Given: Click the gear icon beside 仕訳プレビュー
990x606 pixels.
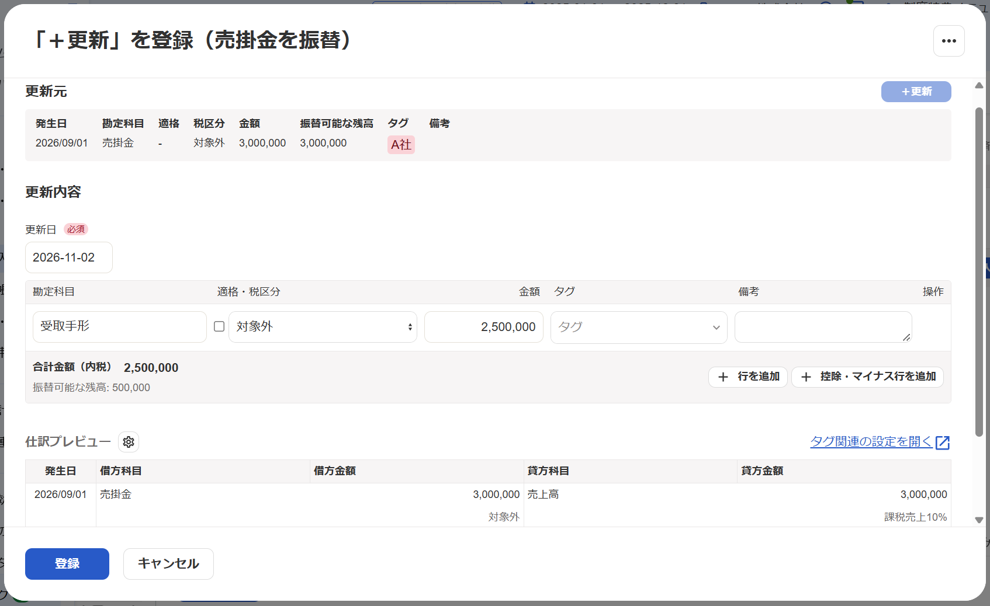Looking at the screenshot, I should point(129,442).
